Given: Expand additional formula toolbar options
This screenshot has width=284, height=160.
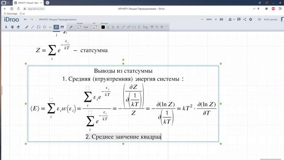Looking at the screenshot, I should coord(167,27).
